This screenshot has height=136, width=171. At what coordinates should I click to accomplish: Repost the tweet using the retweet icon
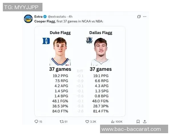pyautogui.click(x=61, y=122)
